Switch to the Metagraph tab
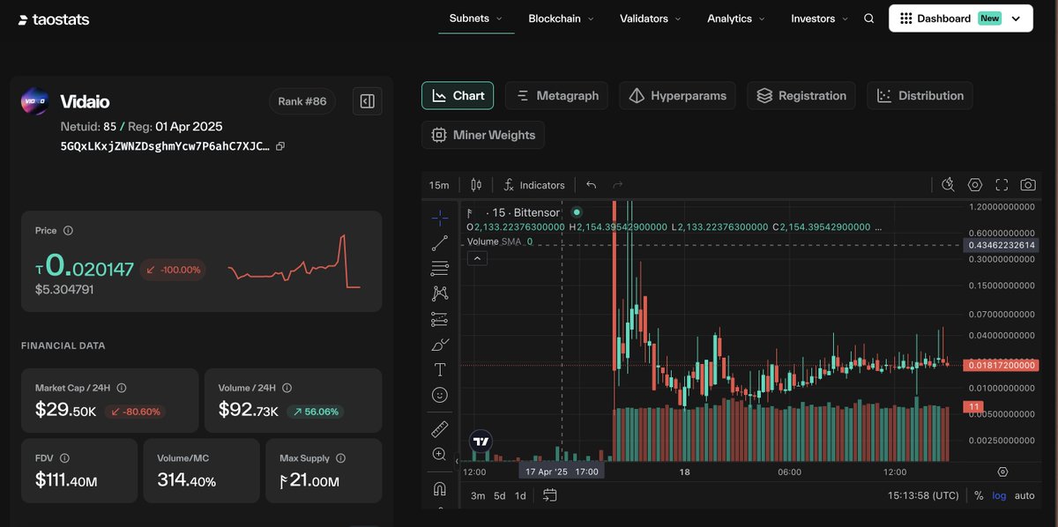The width and height of the screenshot is (1058, 527). tap(557, 96)
